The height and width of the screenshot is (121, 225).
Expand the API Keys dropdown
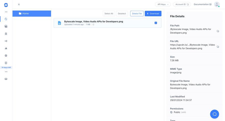(163, 4)
